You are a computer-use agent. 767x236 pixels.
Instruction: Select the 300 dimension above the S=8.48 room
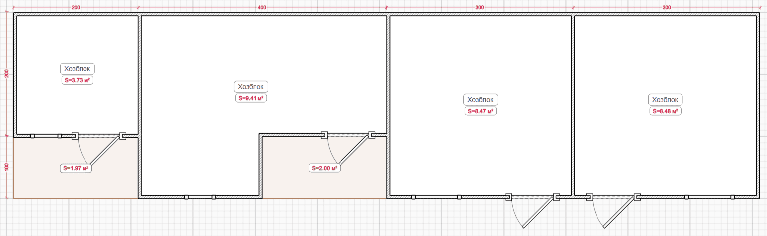[x=667, y=8]
